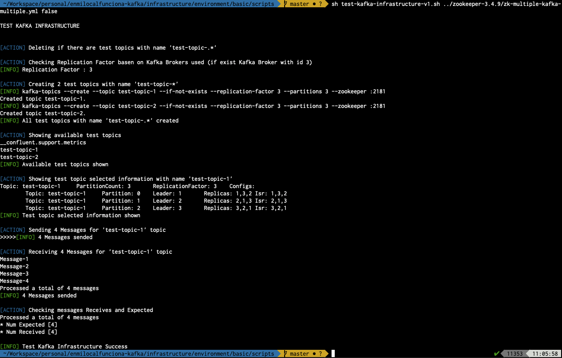
Task: Click the '[INFO] Available test topics shown' line
Action: [54, 164]
